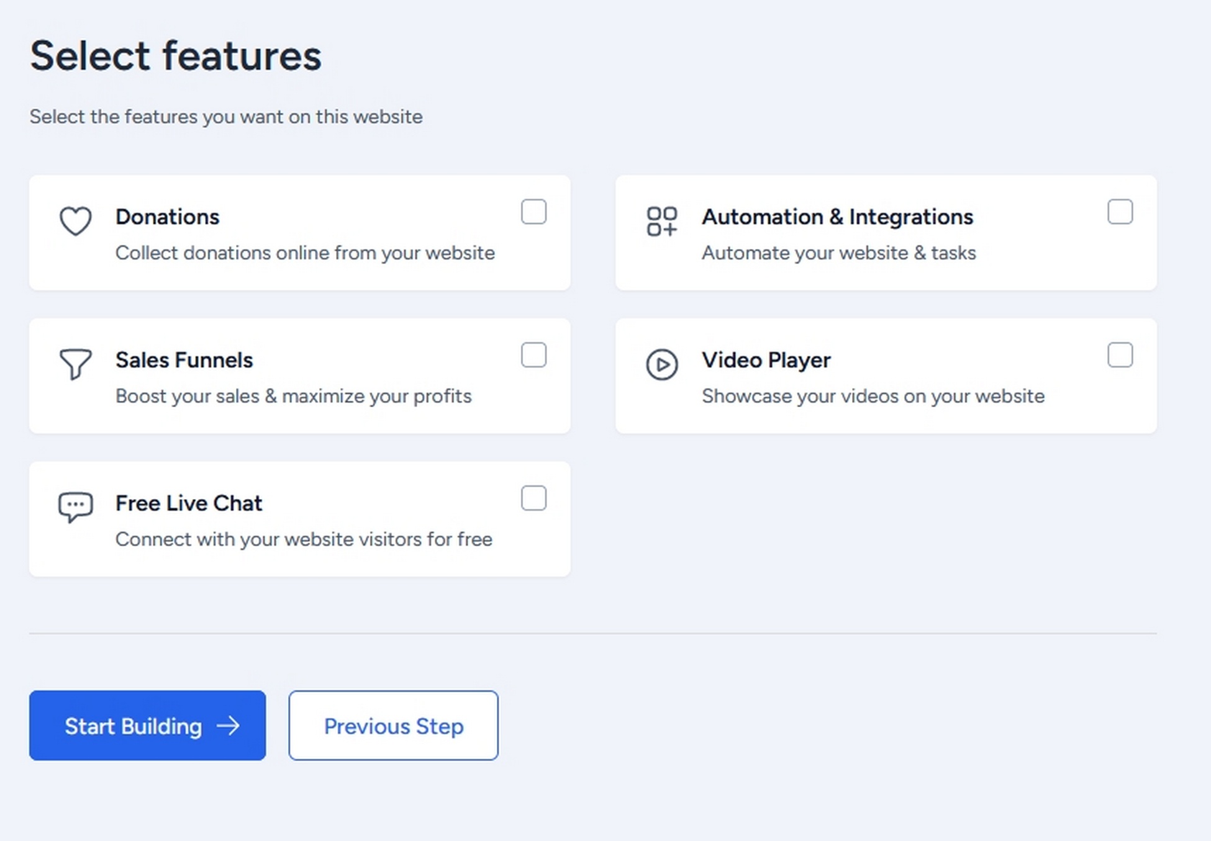The image size is (1211, 841).
Task: Check the Automation & Integrations box
Action: click(1121, 212)
